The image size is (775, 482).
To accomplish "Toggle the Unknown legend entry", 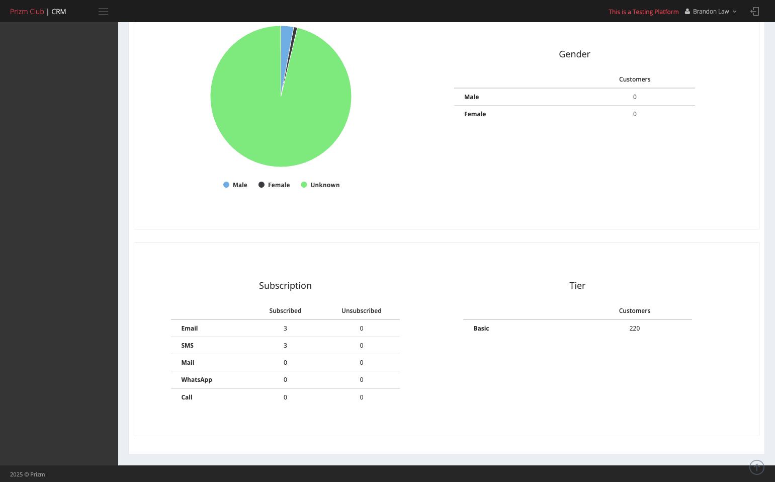I will coord(320,185).
